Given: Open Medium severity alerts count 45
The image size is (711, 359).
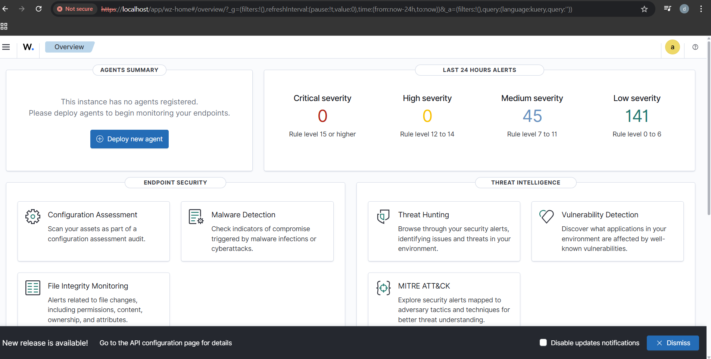Looking at the screenshot, I should 532,116.
